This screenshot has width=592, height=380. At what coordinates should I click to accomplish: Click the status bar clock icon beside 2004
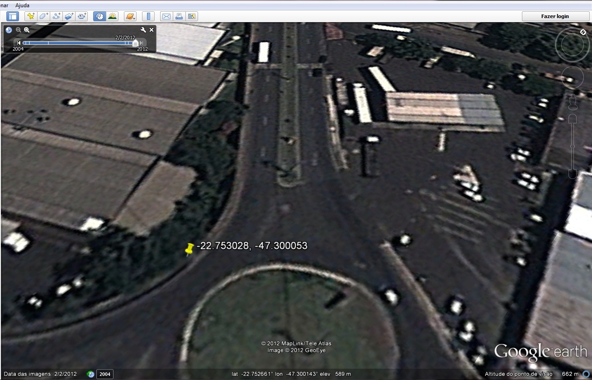(91, 374)
